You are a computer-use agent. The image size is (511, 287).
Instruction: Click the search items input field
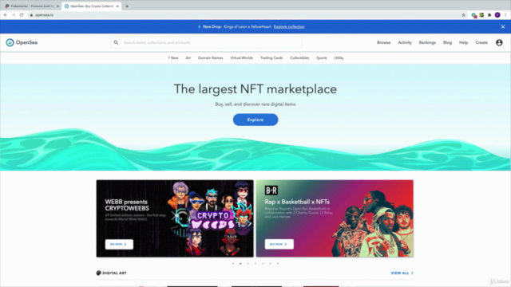[206, 42]
